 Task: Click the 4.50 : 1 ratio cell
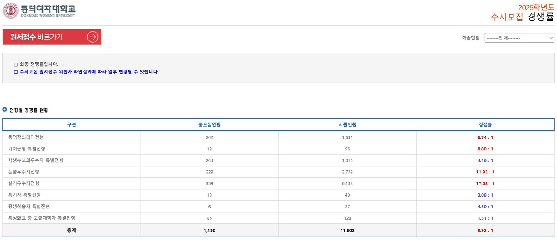[485, 207]
